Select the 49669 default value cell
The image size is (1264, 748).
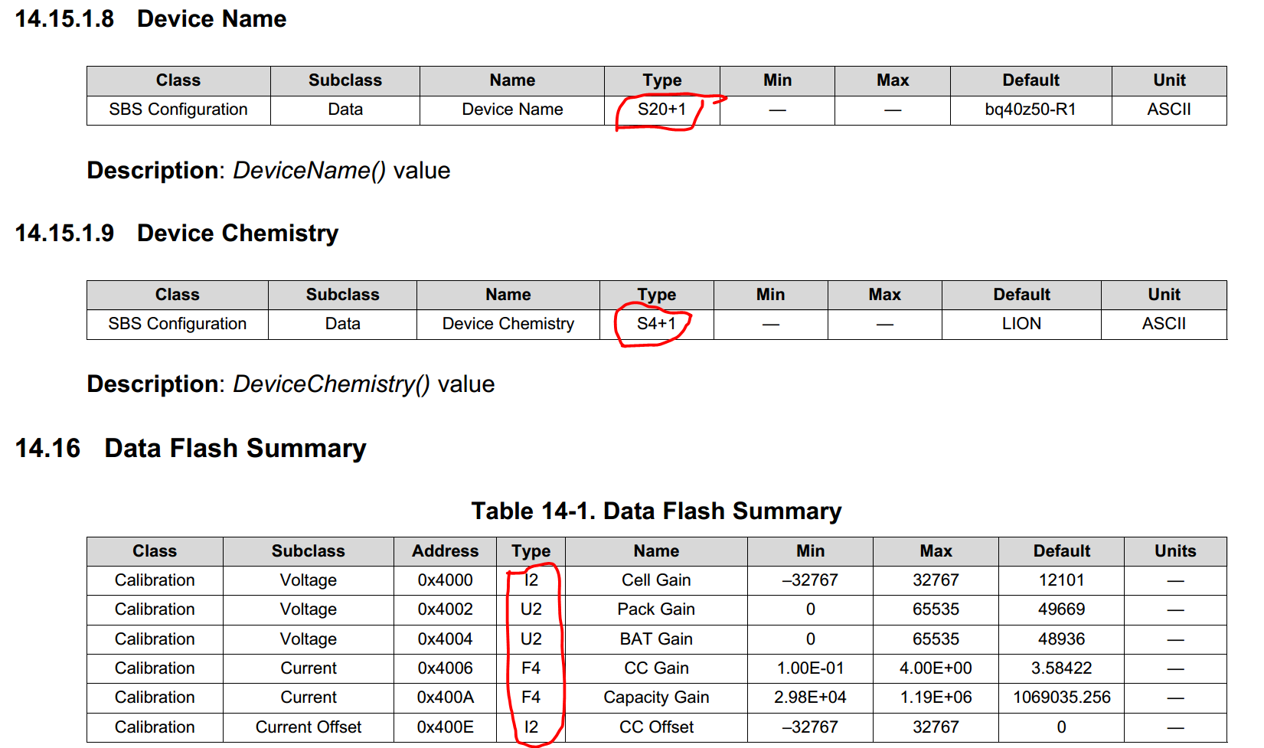pos(1061,609)
